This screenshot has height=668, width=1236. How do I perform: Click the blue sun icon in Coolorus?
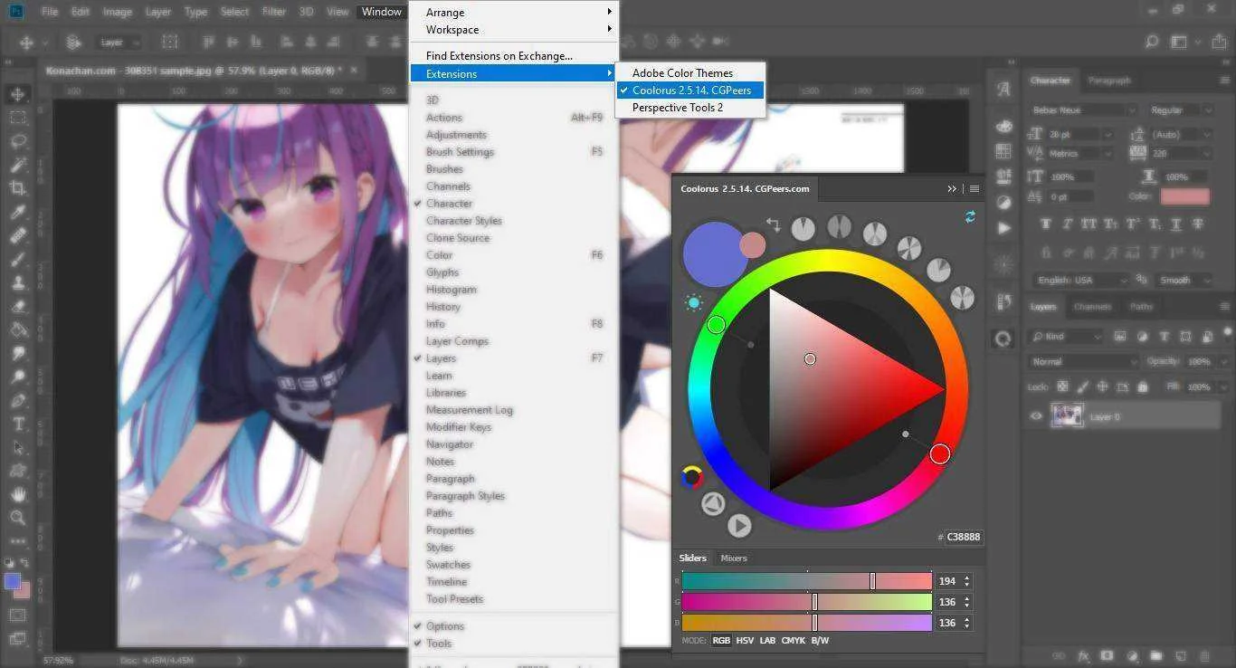click(x=694, y=302)
